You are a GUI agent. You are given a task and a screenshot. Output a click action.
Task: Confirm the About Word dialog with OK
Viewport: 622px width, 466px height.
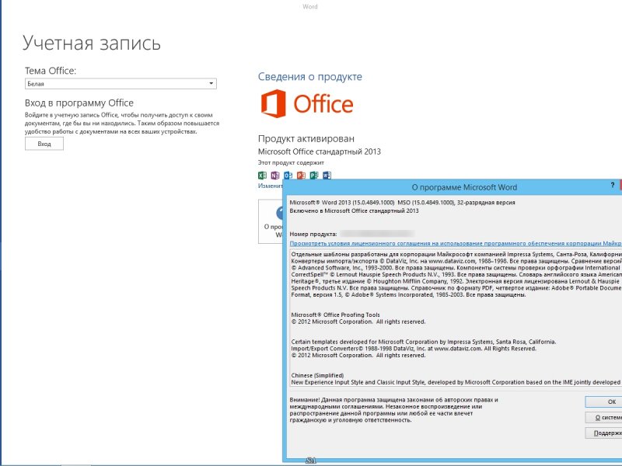[x=604, y=402]
